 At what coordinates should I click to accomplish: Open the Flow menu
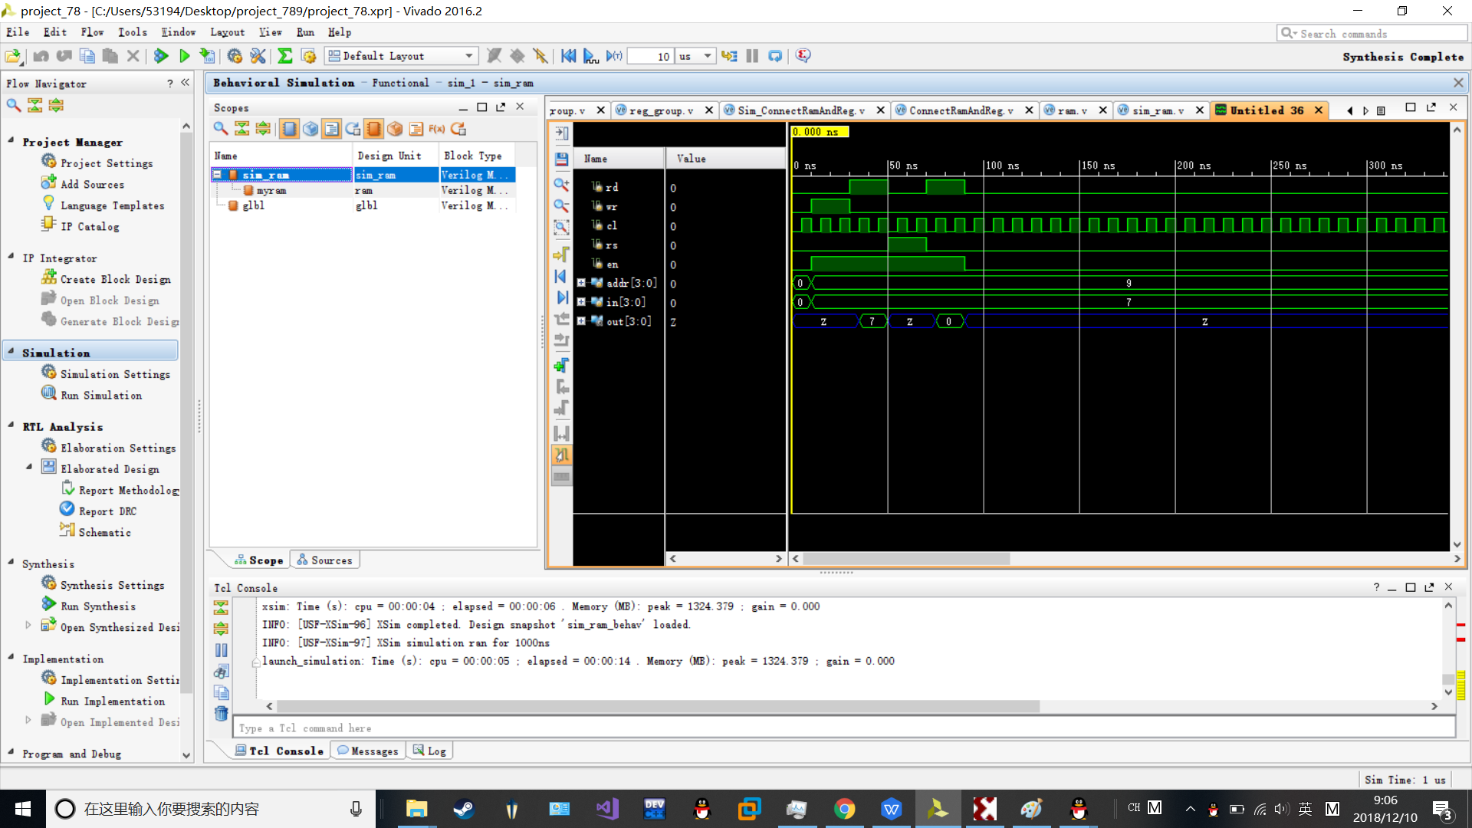click(x=92, y=32)
